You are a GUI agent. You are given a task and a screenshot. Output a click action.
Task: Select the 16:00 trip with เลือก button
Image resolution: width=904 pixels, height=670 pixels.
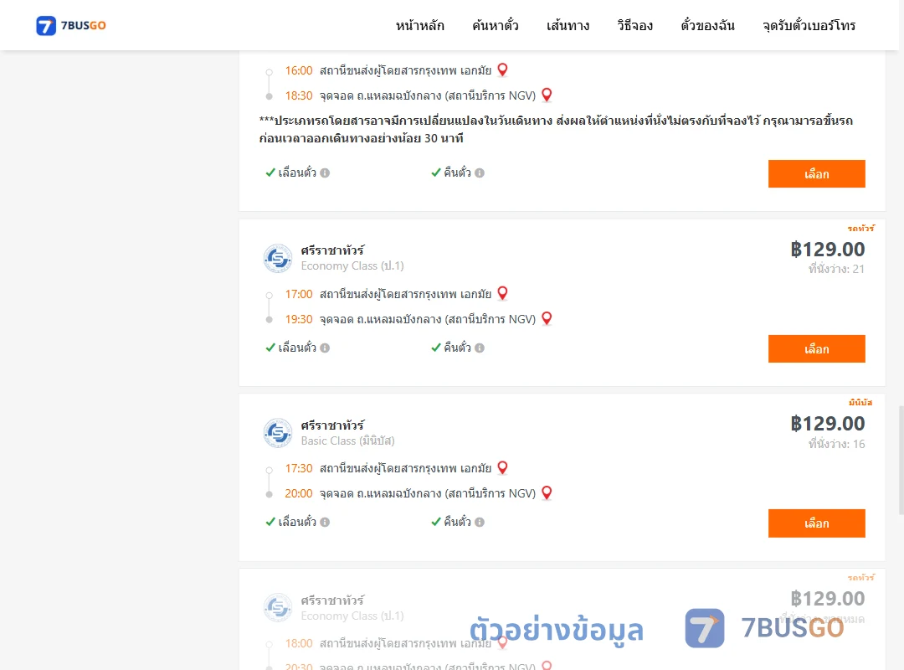[816, 173]
